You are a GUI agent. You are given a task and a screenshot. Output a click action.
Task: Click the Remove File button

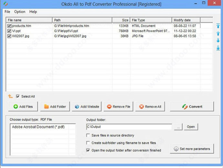[119, 106]
